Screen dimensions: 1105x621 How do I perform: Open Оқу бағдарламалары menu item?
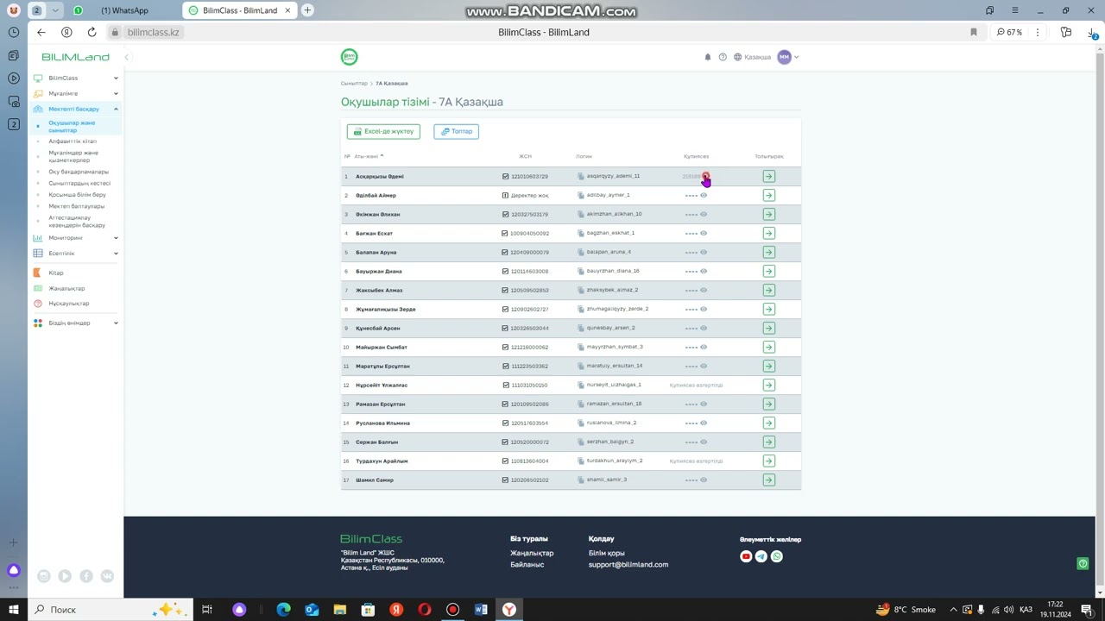click(79, 172)
